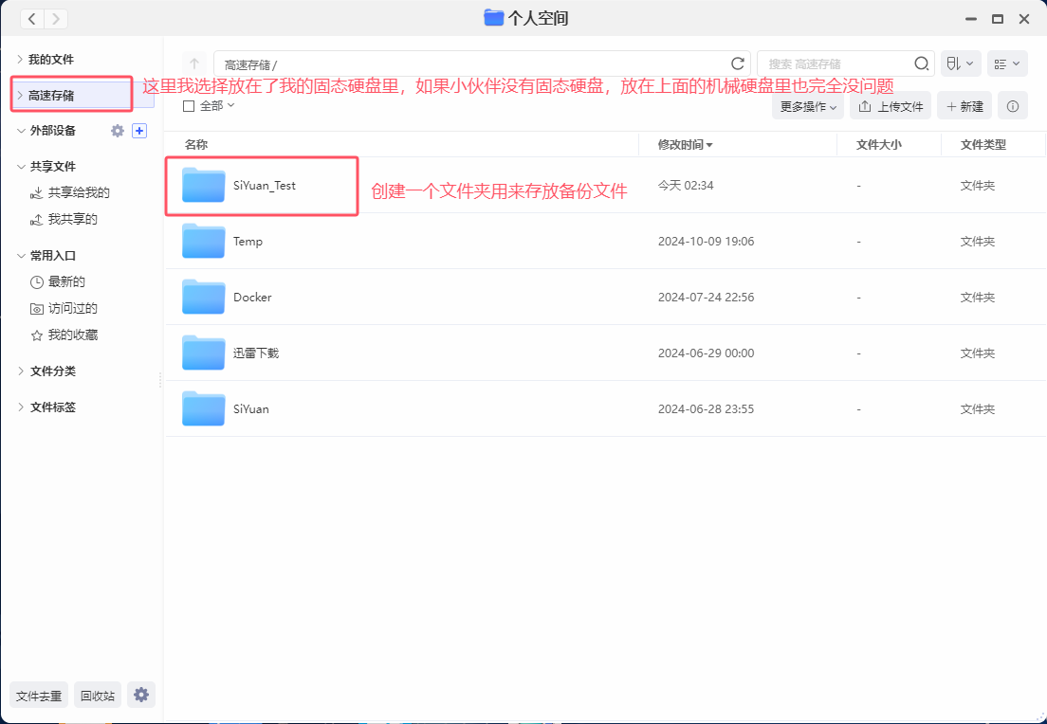Open 我的收藏 favorites entry
This screenshot has height=724, width=1047.
click(x=72, y=335)
